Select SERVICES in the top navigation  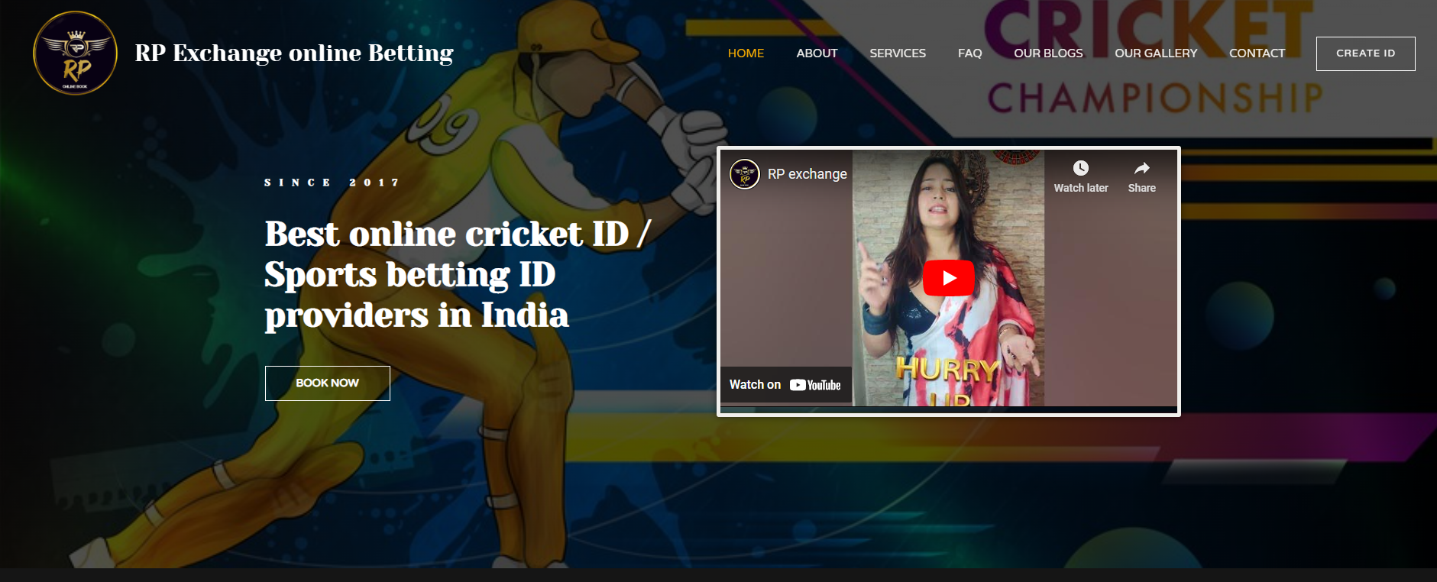898,53
